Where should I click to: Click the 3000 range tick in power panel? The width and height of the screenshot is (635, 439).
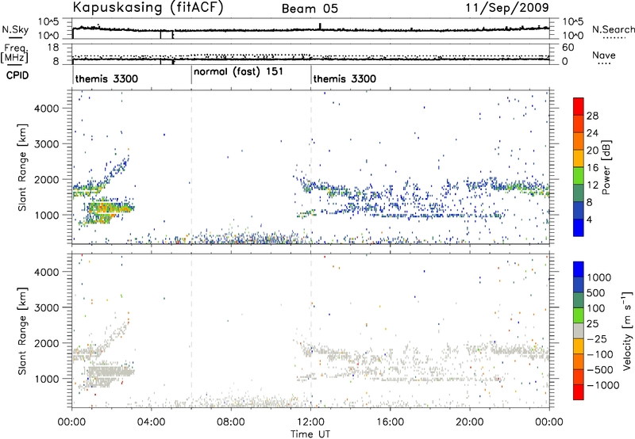pyautogui.click(x=46, y=144)
